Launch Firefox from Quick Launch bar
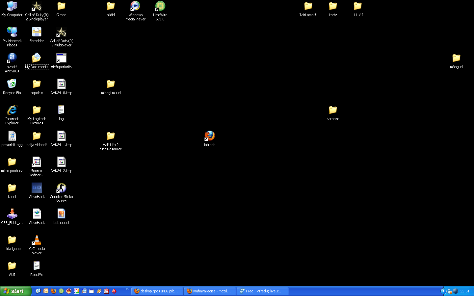474x296 pixels. point(53,291)
